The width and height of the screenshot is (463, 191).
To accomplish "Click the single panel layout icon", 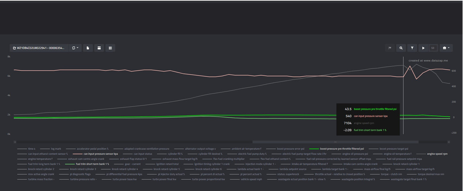I will [99, 48].
